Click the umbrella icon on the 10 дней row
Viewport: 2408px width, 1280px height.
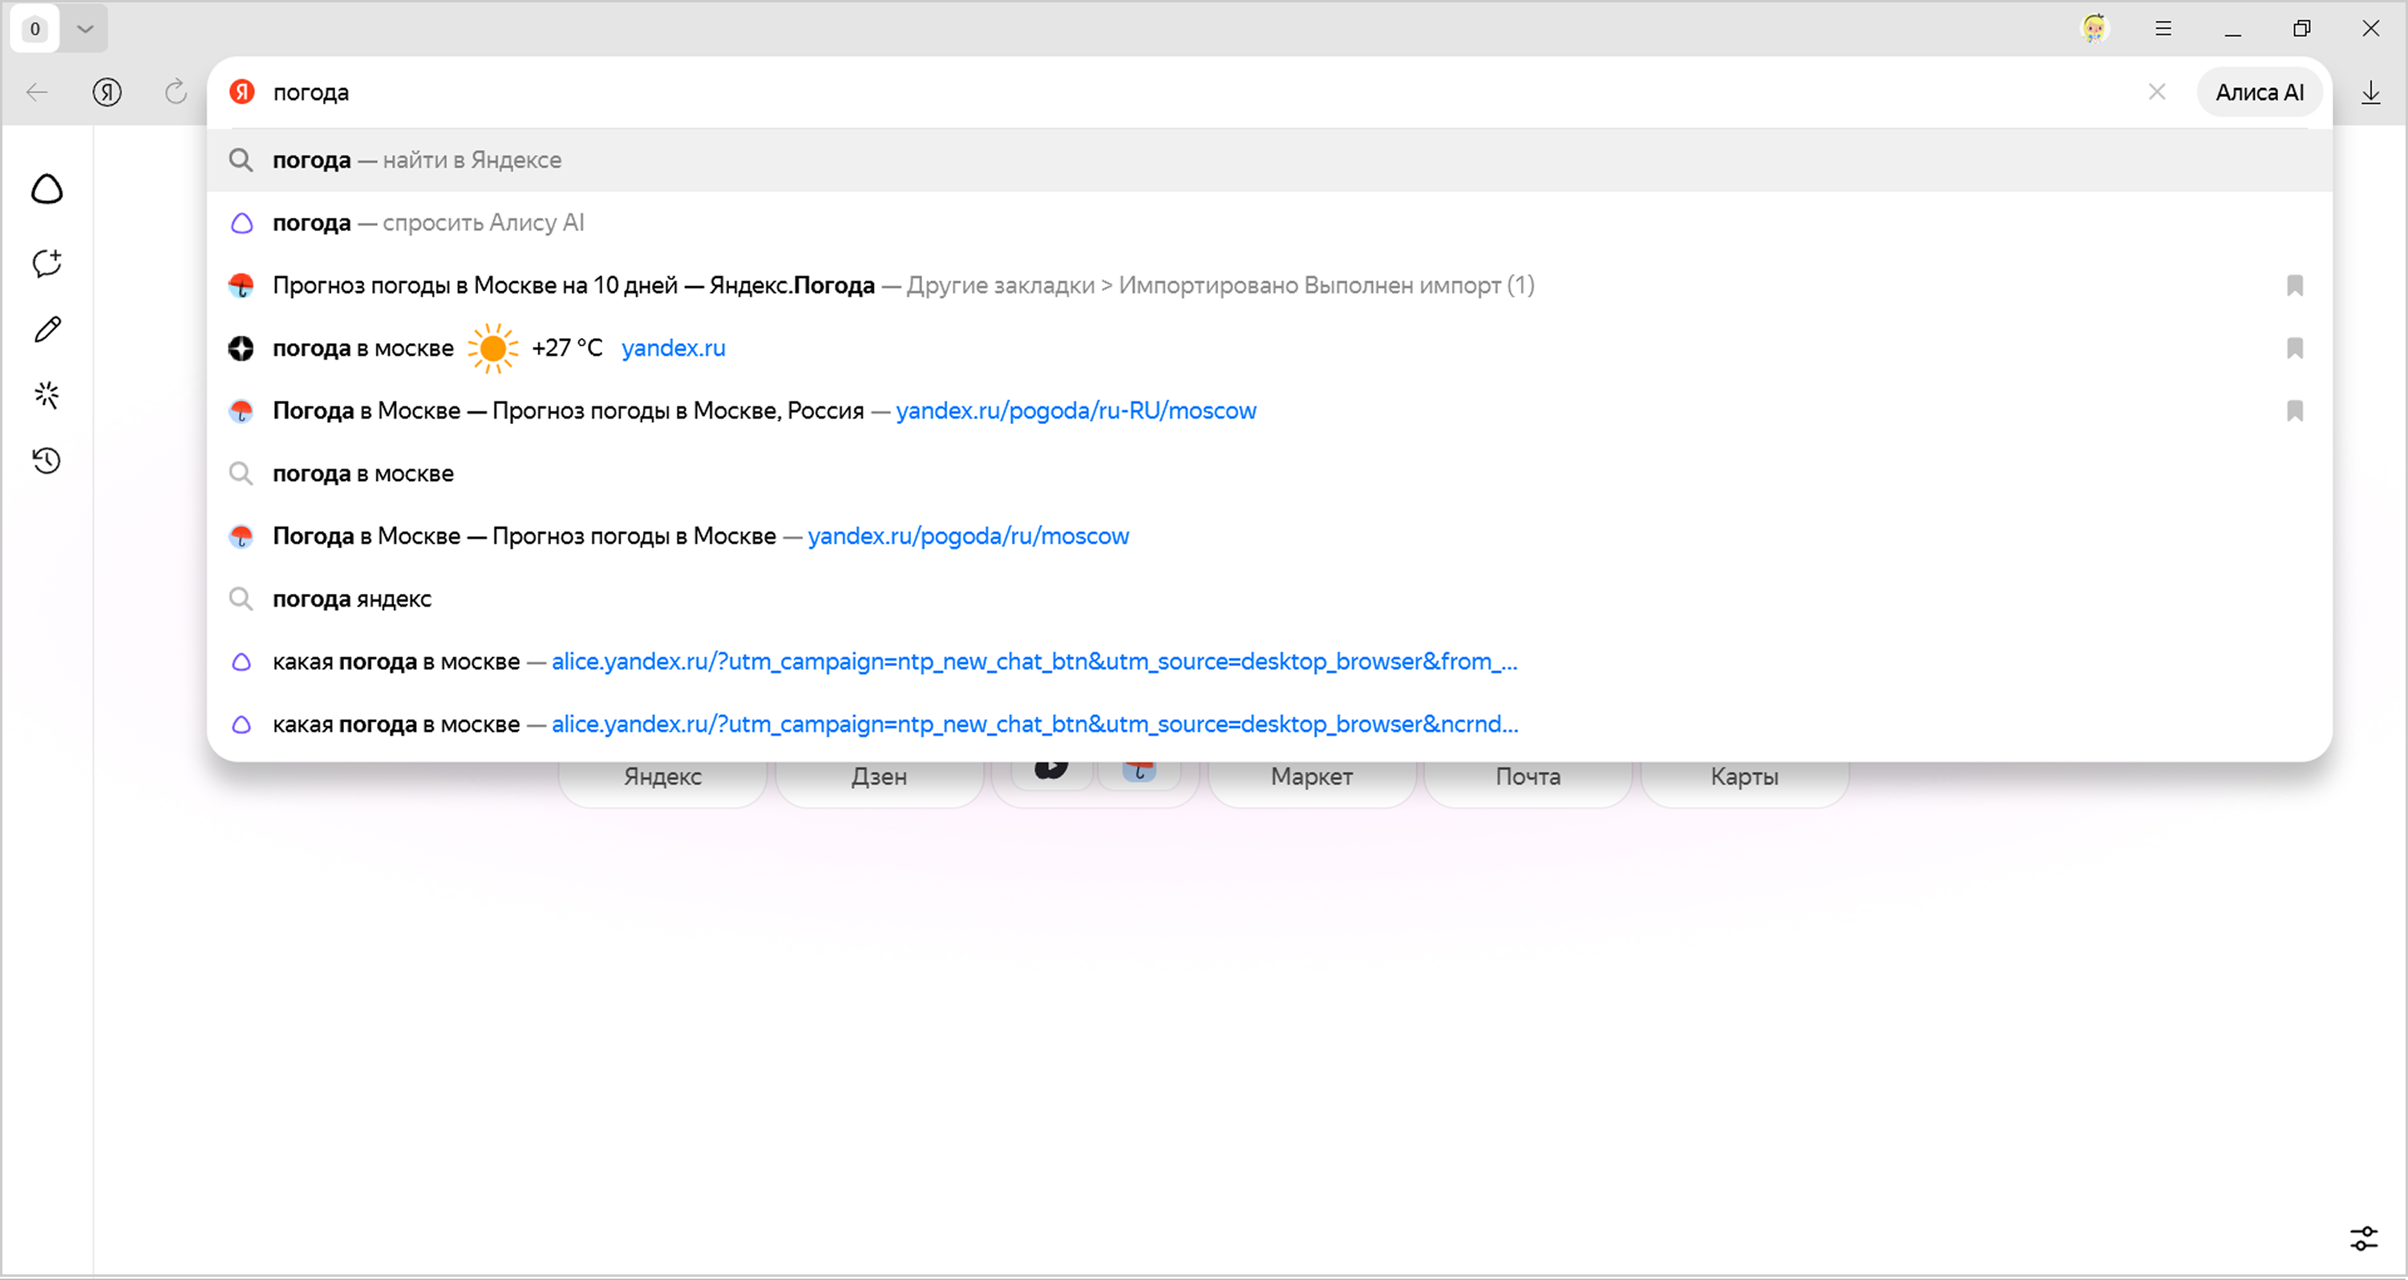[x=241, y=285]
